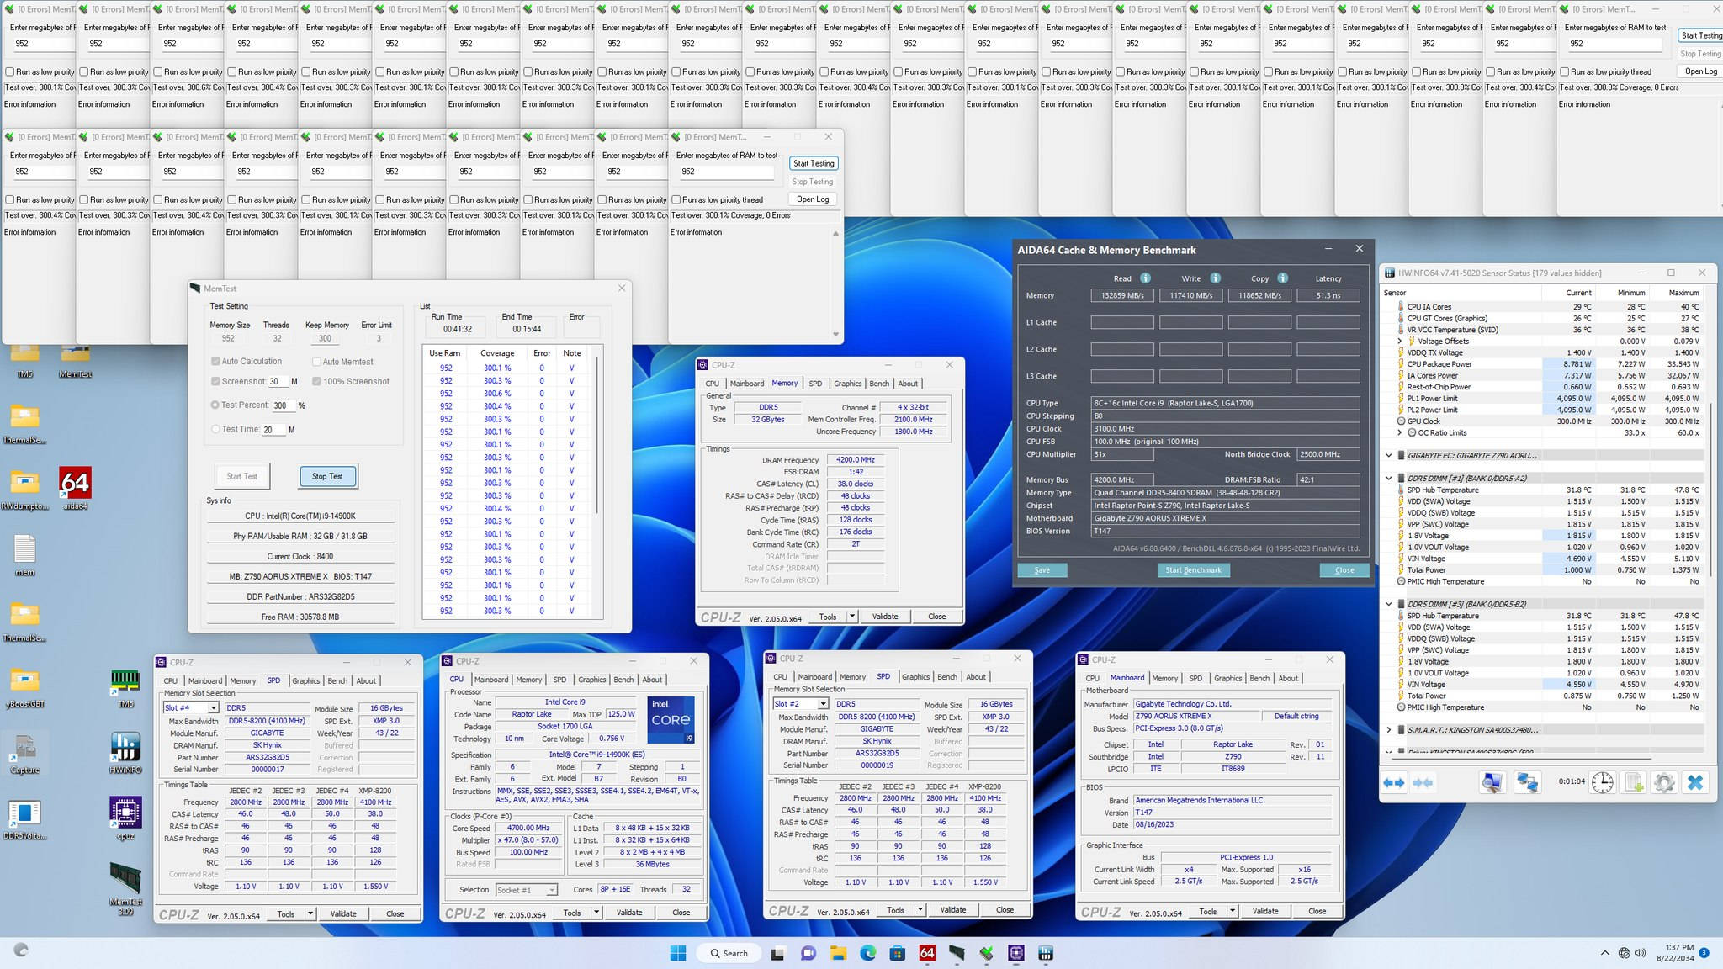Click Save button in AIDA64 benchmark

point(1042,570)
